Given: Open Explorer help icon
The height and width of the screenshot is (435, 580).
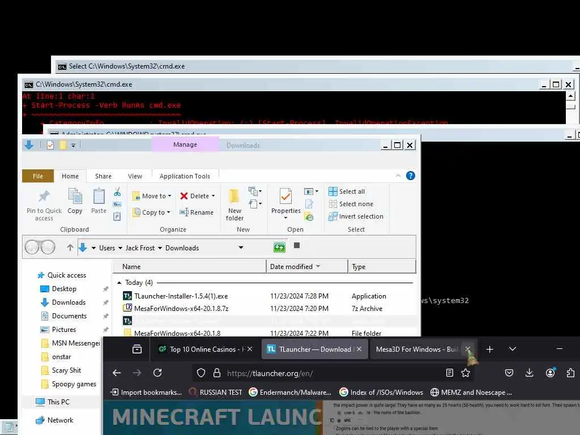Looking at the screenshot, I should click(x=410, y=176).
